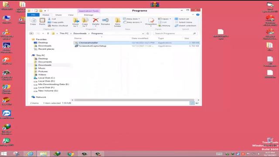The image size is (279, 157).
Task: Go back with the back arrow
Action: tap(31, 33)
